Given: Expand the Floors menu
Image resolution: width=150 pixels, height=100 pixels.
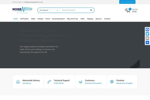Looking at the screenshot, I should click(x=48, y=19).
